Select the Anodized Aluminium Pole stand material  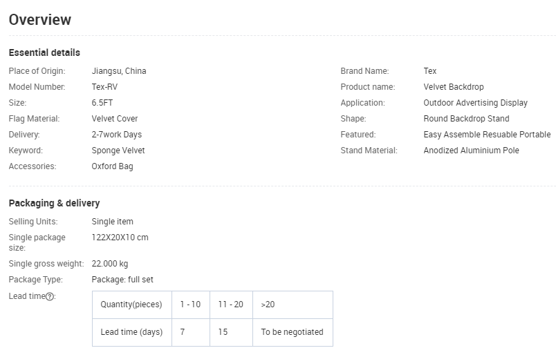(x=471, y=151)
